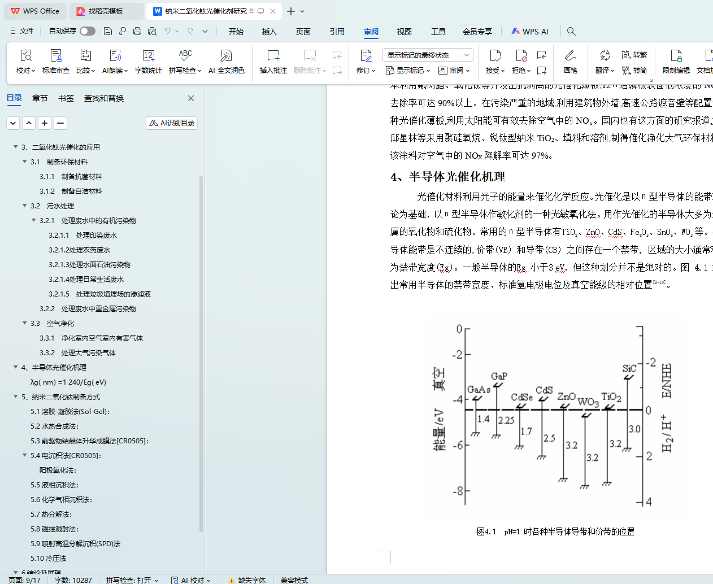Collapse the 3、二氧化钛光催化的应用 section

pos(16,147)
